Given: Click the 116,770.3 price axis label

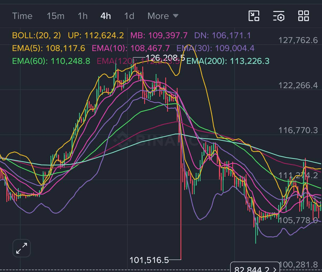Looking at the screenshot, I should click(298, 130).
